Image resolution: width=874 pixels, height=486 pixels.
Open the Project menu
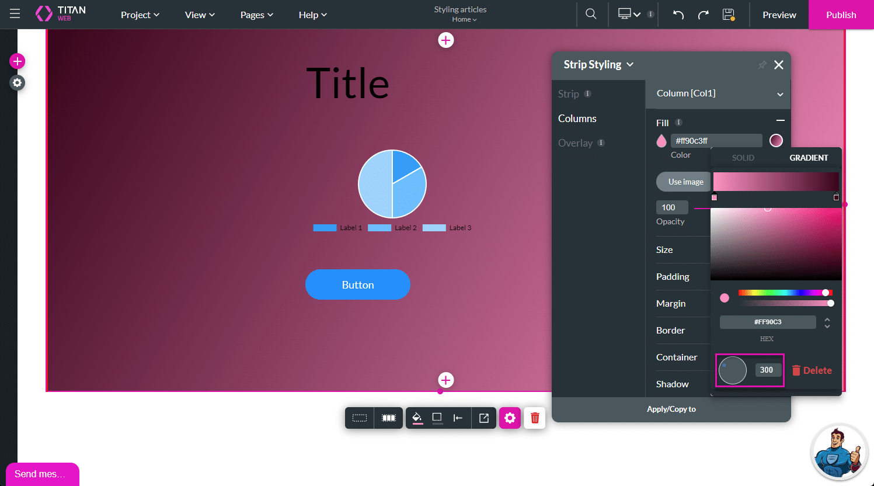[x=140, y=15]
